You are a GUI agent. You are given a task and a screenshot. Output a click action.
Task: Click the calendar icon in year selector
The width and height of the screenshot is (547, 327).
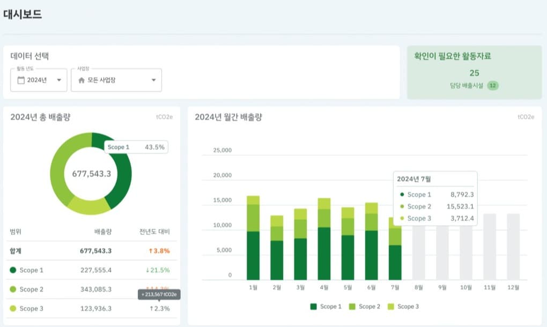[21, 80]
